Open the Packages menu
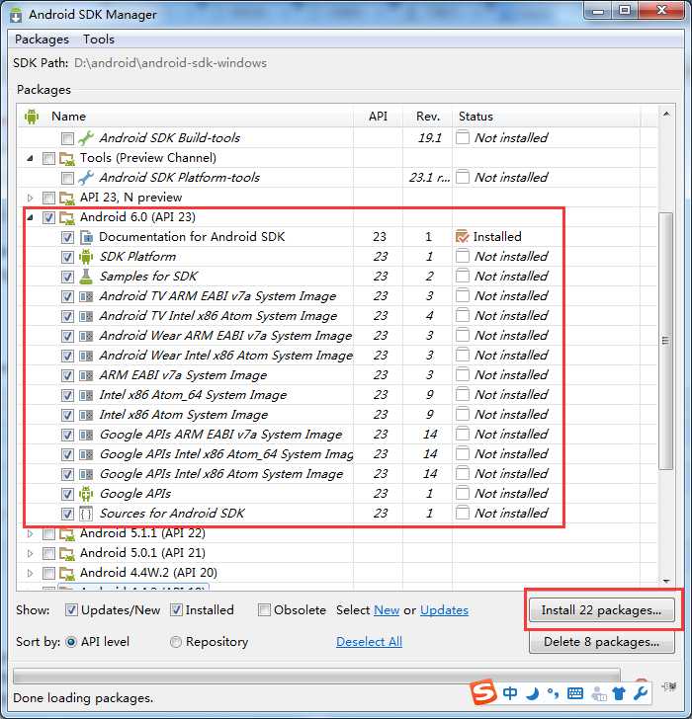This screenshot has width=692, height=719. pos(42,40)
